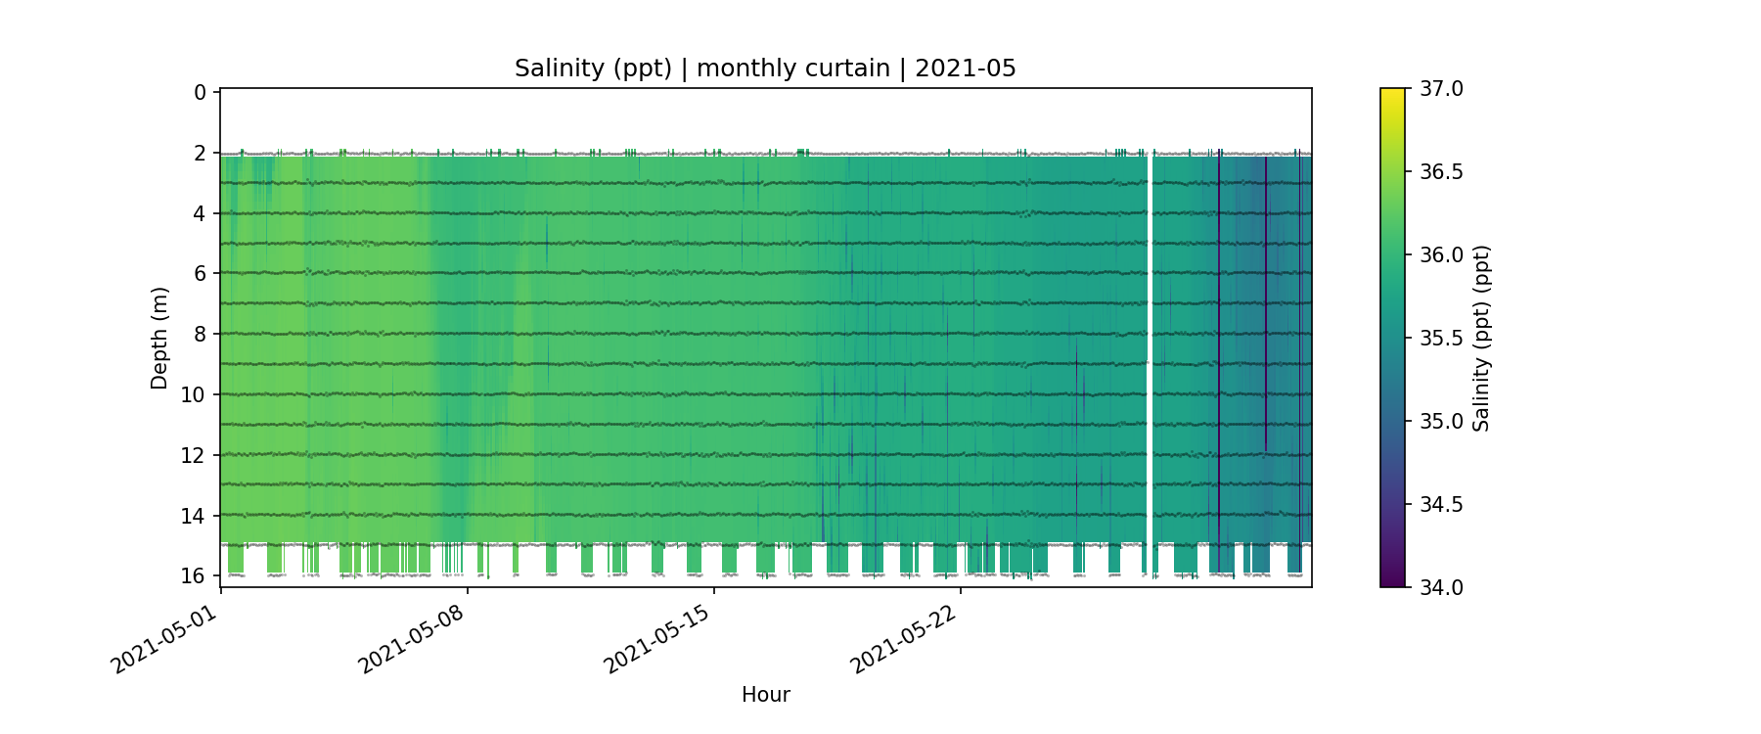Click the dark purple bottom of the colorbar
This screenshot has width=1761, height=734.
click(x=1392, y=581)
